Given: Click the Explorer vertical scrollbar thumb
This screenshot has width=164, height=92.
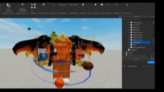Looking at the screenshot, I should pos(154,41).
